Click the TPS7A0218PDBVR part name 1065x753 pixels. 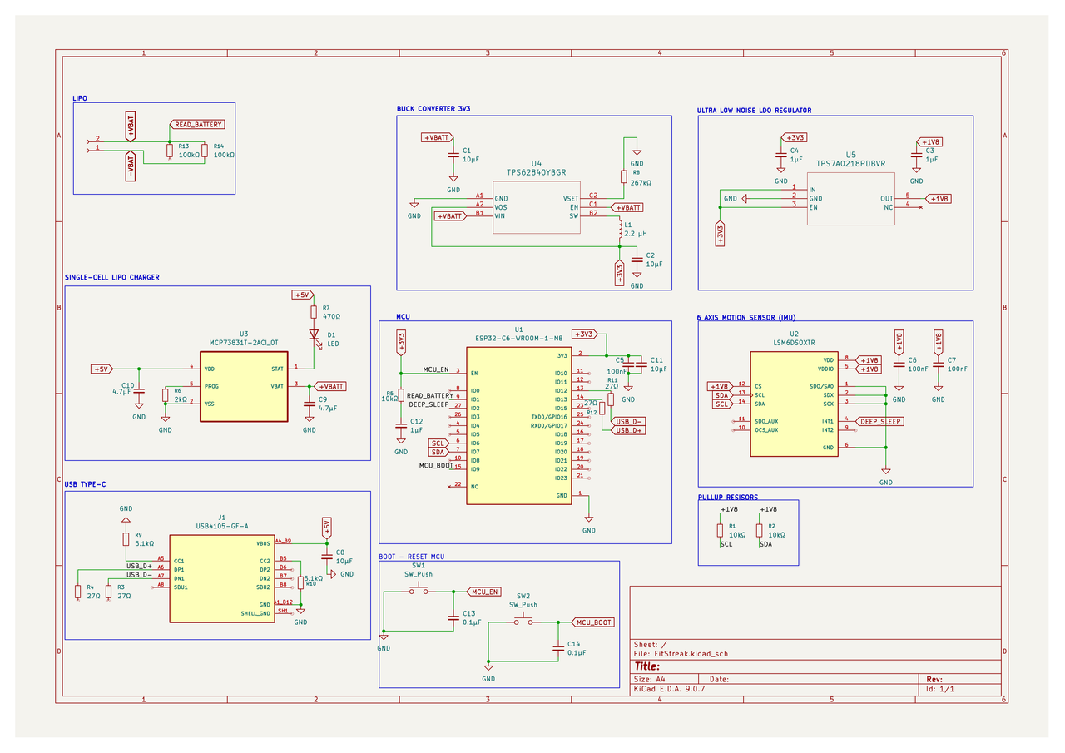(x=851, y=164)
